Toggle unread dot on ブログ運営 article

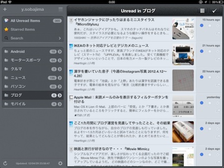click(x=202, y=128)
